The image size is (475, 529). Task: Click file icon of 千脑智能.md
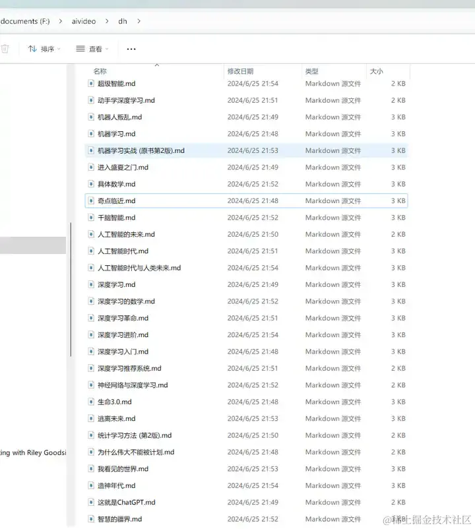pyautogui.click(x=91, y=218)
